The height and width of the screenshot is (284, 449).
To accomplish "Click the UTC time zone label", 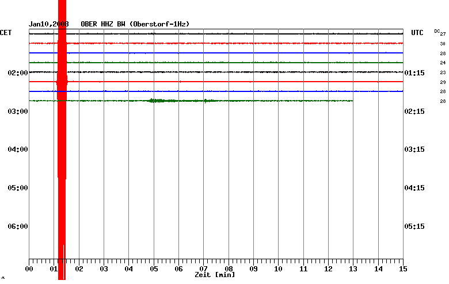I will [417, 33].
